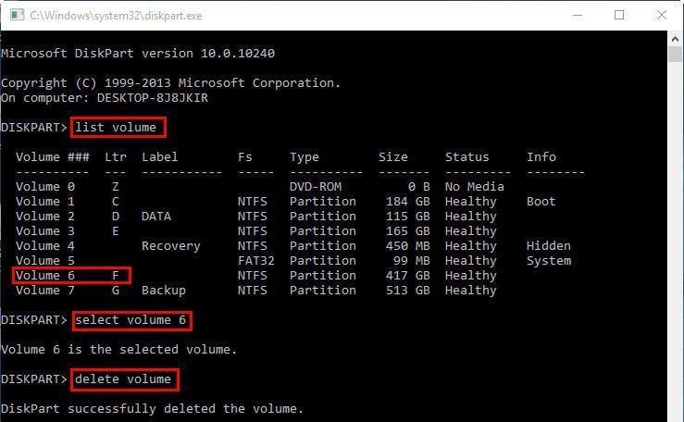Click the Recovery label of Volume 4
The image size is (684, 422).
click(x=170, y=245)
